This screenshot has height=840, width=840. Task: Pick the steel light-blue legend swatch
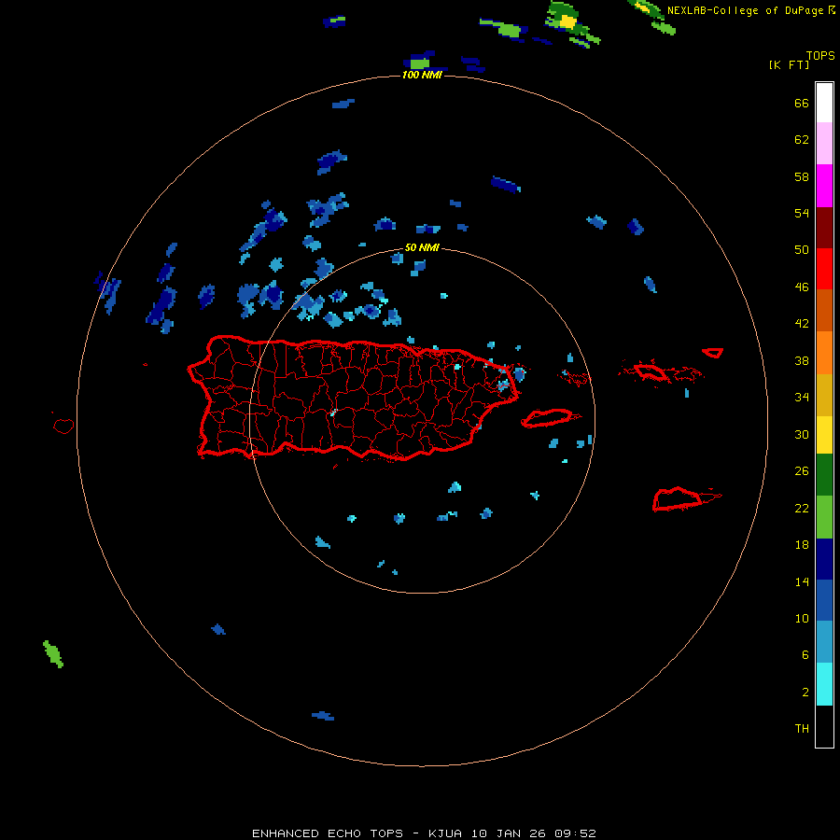coord(824,642)
